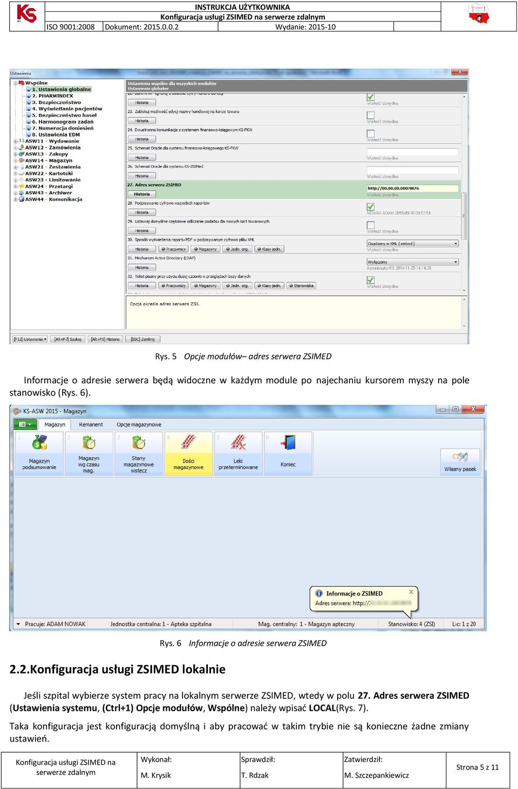
Task: Select the highlighted Ilości magazynowe icon
Action: point(188,453)
